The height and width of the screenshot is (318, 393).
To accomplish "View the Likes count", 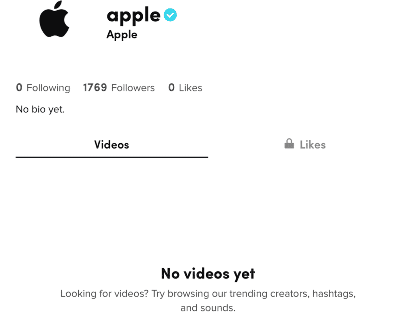I will point(185,88).
